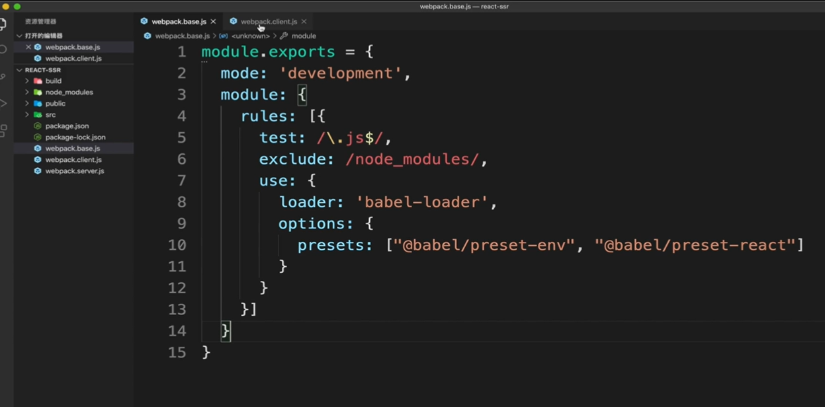Screen dimensions: 825x407
Task: Click the webpack.base.js tab file icon
Action: (144, 21)
